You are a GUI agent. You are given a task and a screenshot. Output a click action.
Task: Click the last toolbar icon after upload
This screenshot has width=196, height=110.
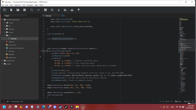[79, 10]
